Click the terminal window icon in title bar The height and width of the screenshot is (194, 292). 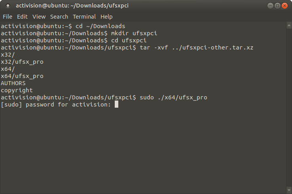click(8, 6)
